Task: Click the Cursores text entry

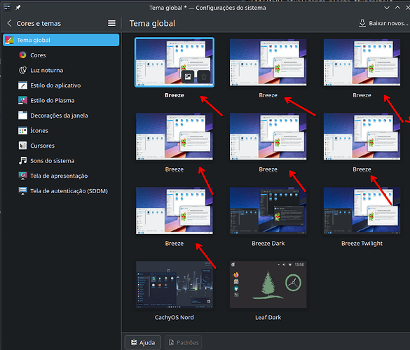Action: [42, 146]
